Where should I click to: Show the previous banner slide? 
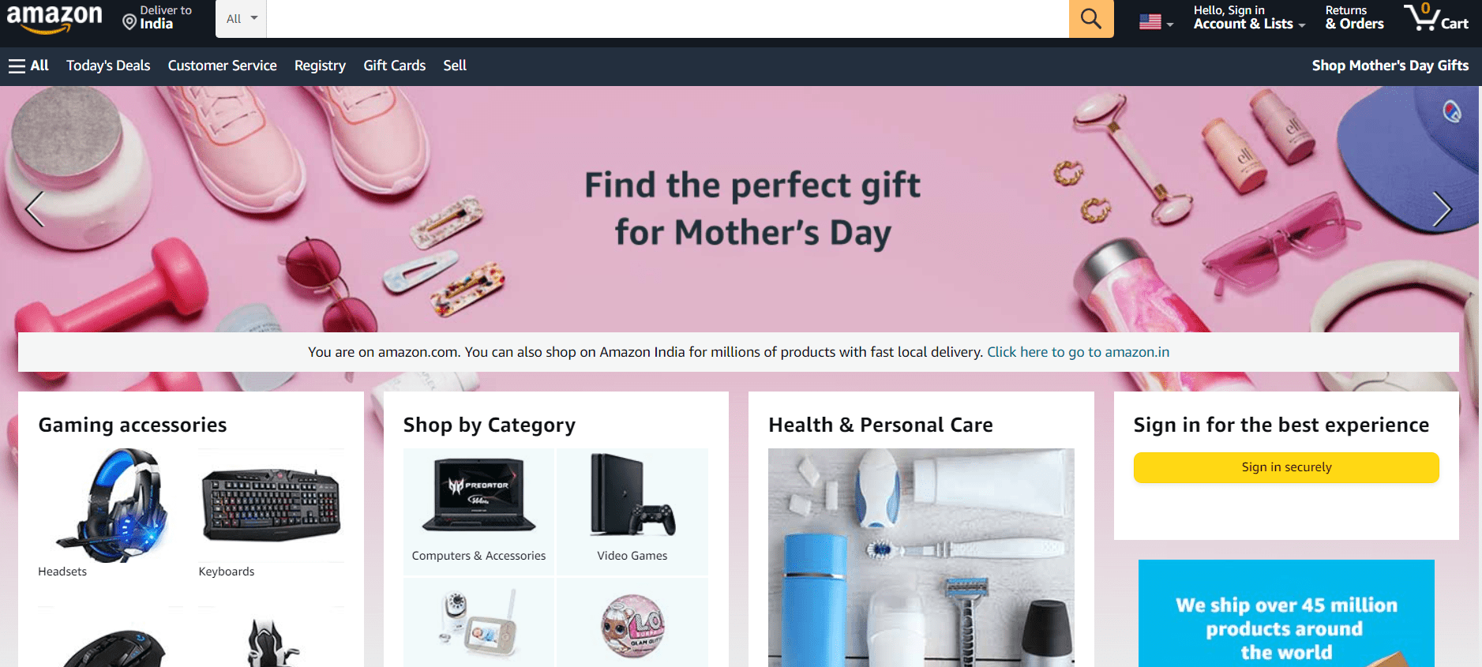coord(34,209)
